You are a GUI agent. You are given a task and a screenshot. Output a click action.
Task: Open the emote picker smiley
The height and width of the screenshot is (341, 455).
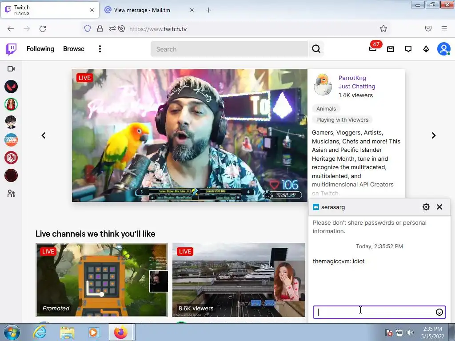[x=439, y=312]
